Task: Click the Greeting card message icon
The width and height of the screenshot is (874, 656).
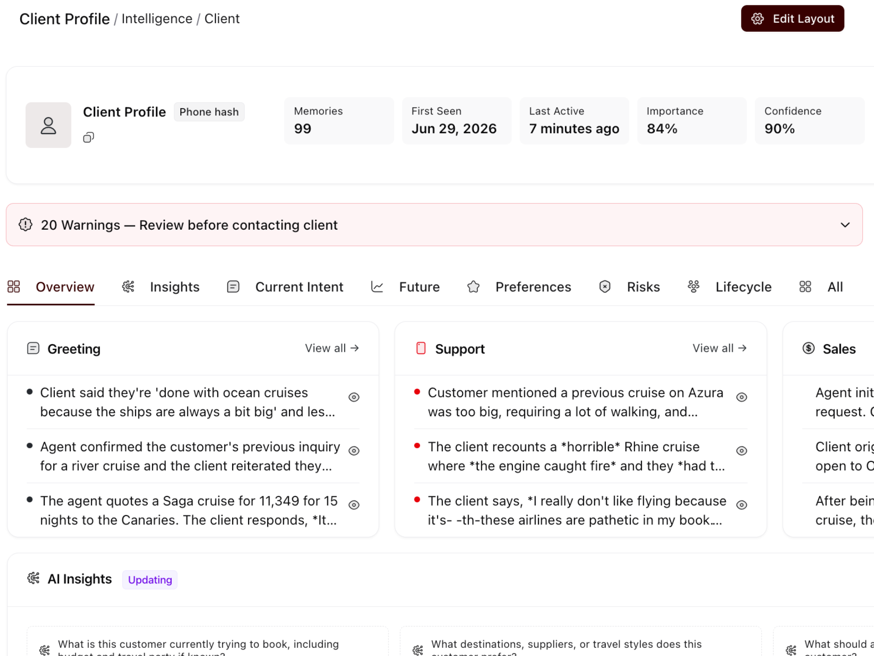Action: point(33,348)
